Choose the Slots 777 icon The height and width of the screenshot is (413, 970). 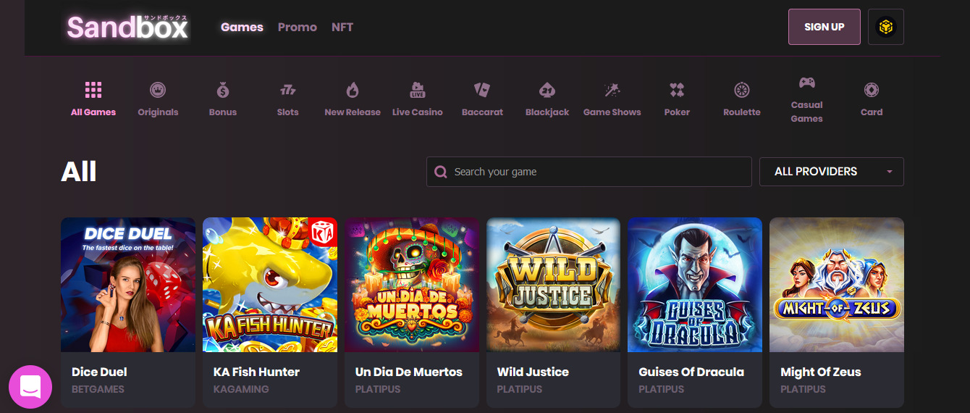coord(288,91)
